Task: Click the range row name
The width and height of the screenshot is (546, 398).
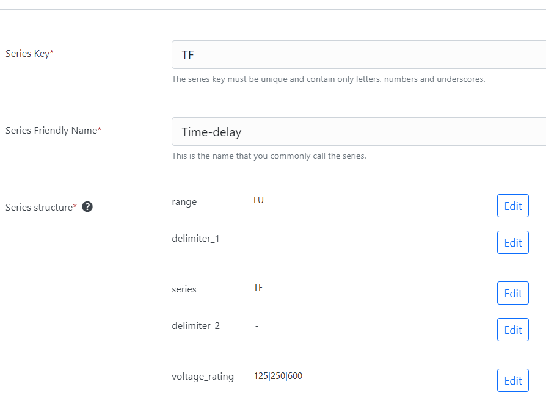Action: (184, 202)
